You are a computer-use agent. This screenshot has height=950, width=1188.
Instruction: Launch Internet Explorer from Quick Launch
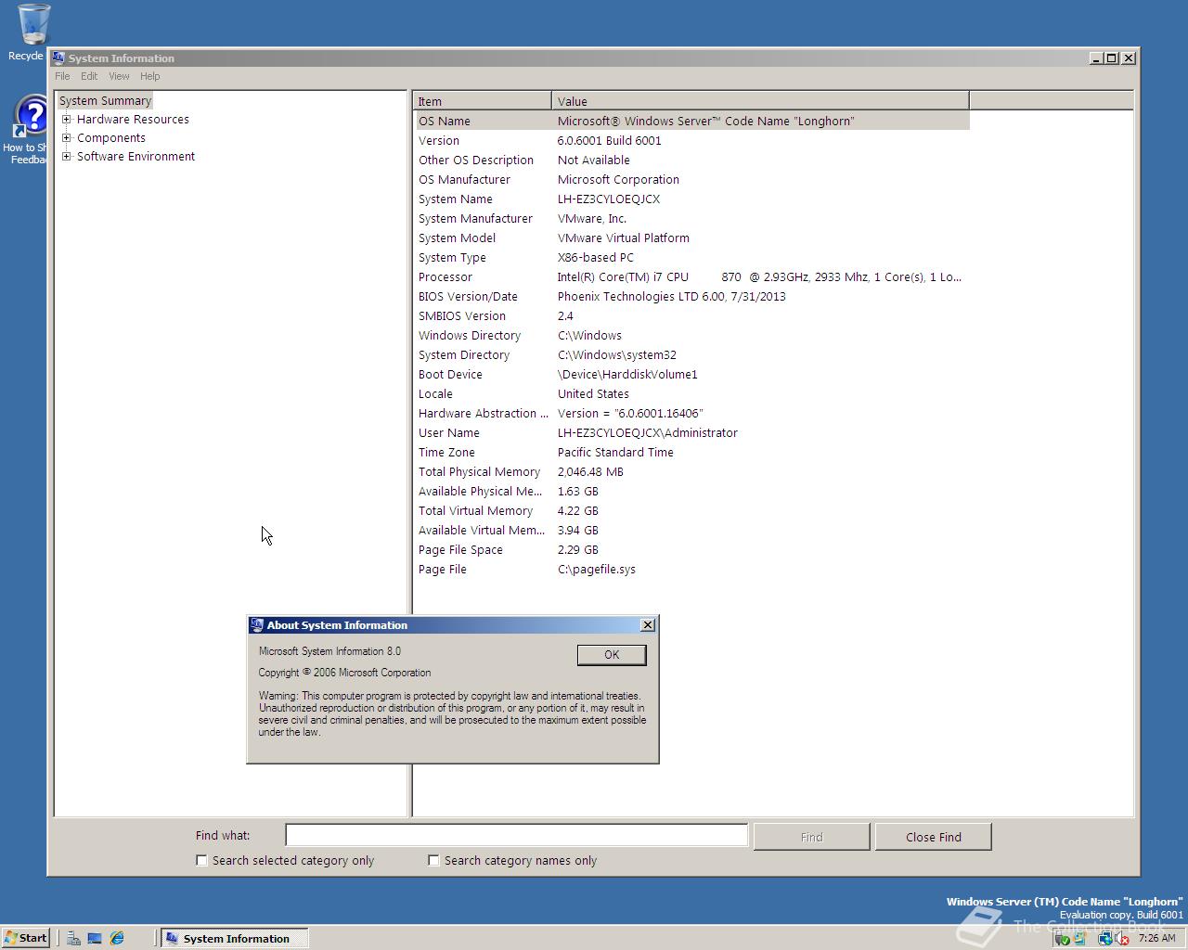coord(117,938)
